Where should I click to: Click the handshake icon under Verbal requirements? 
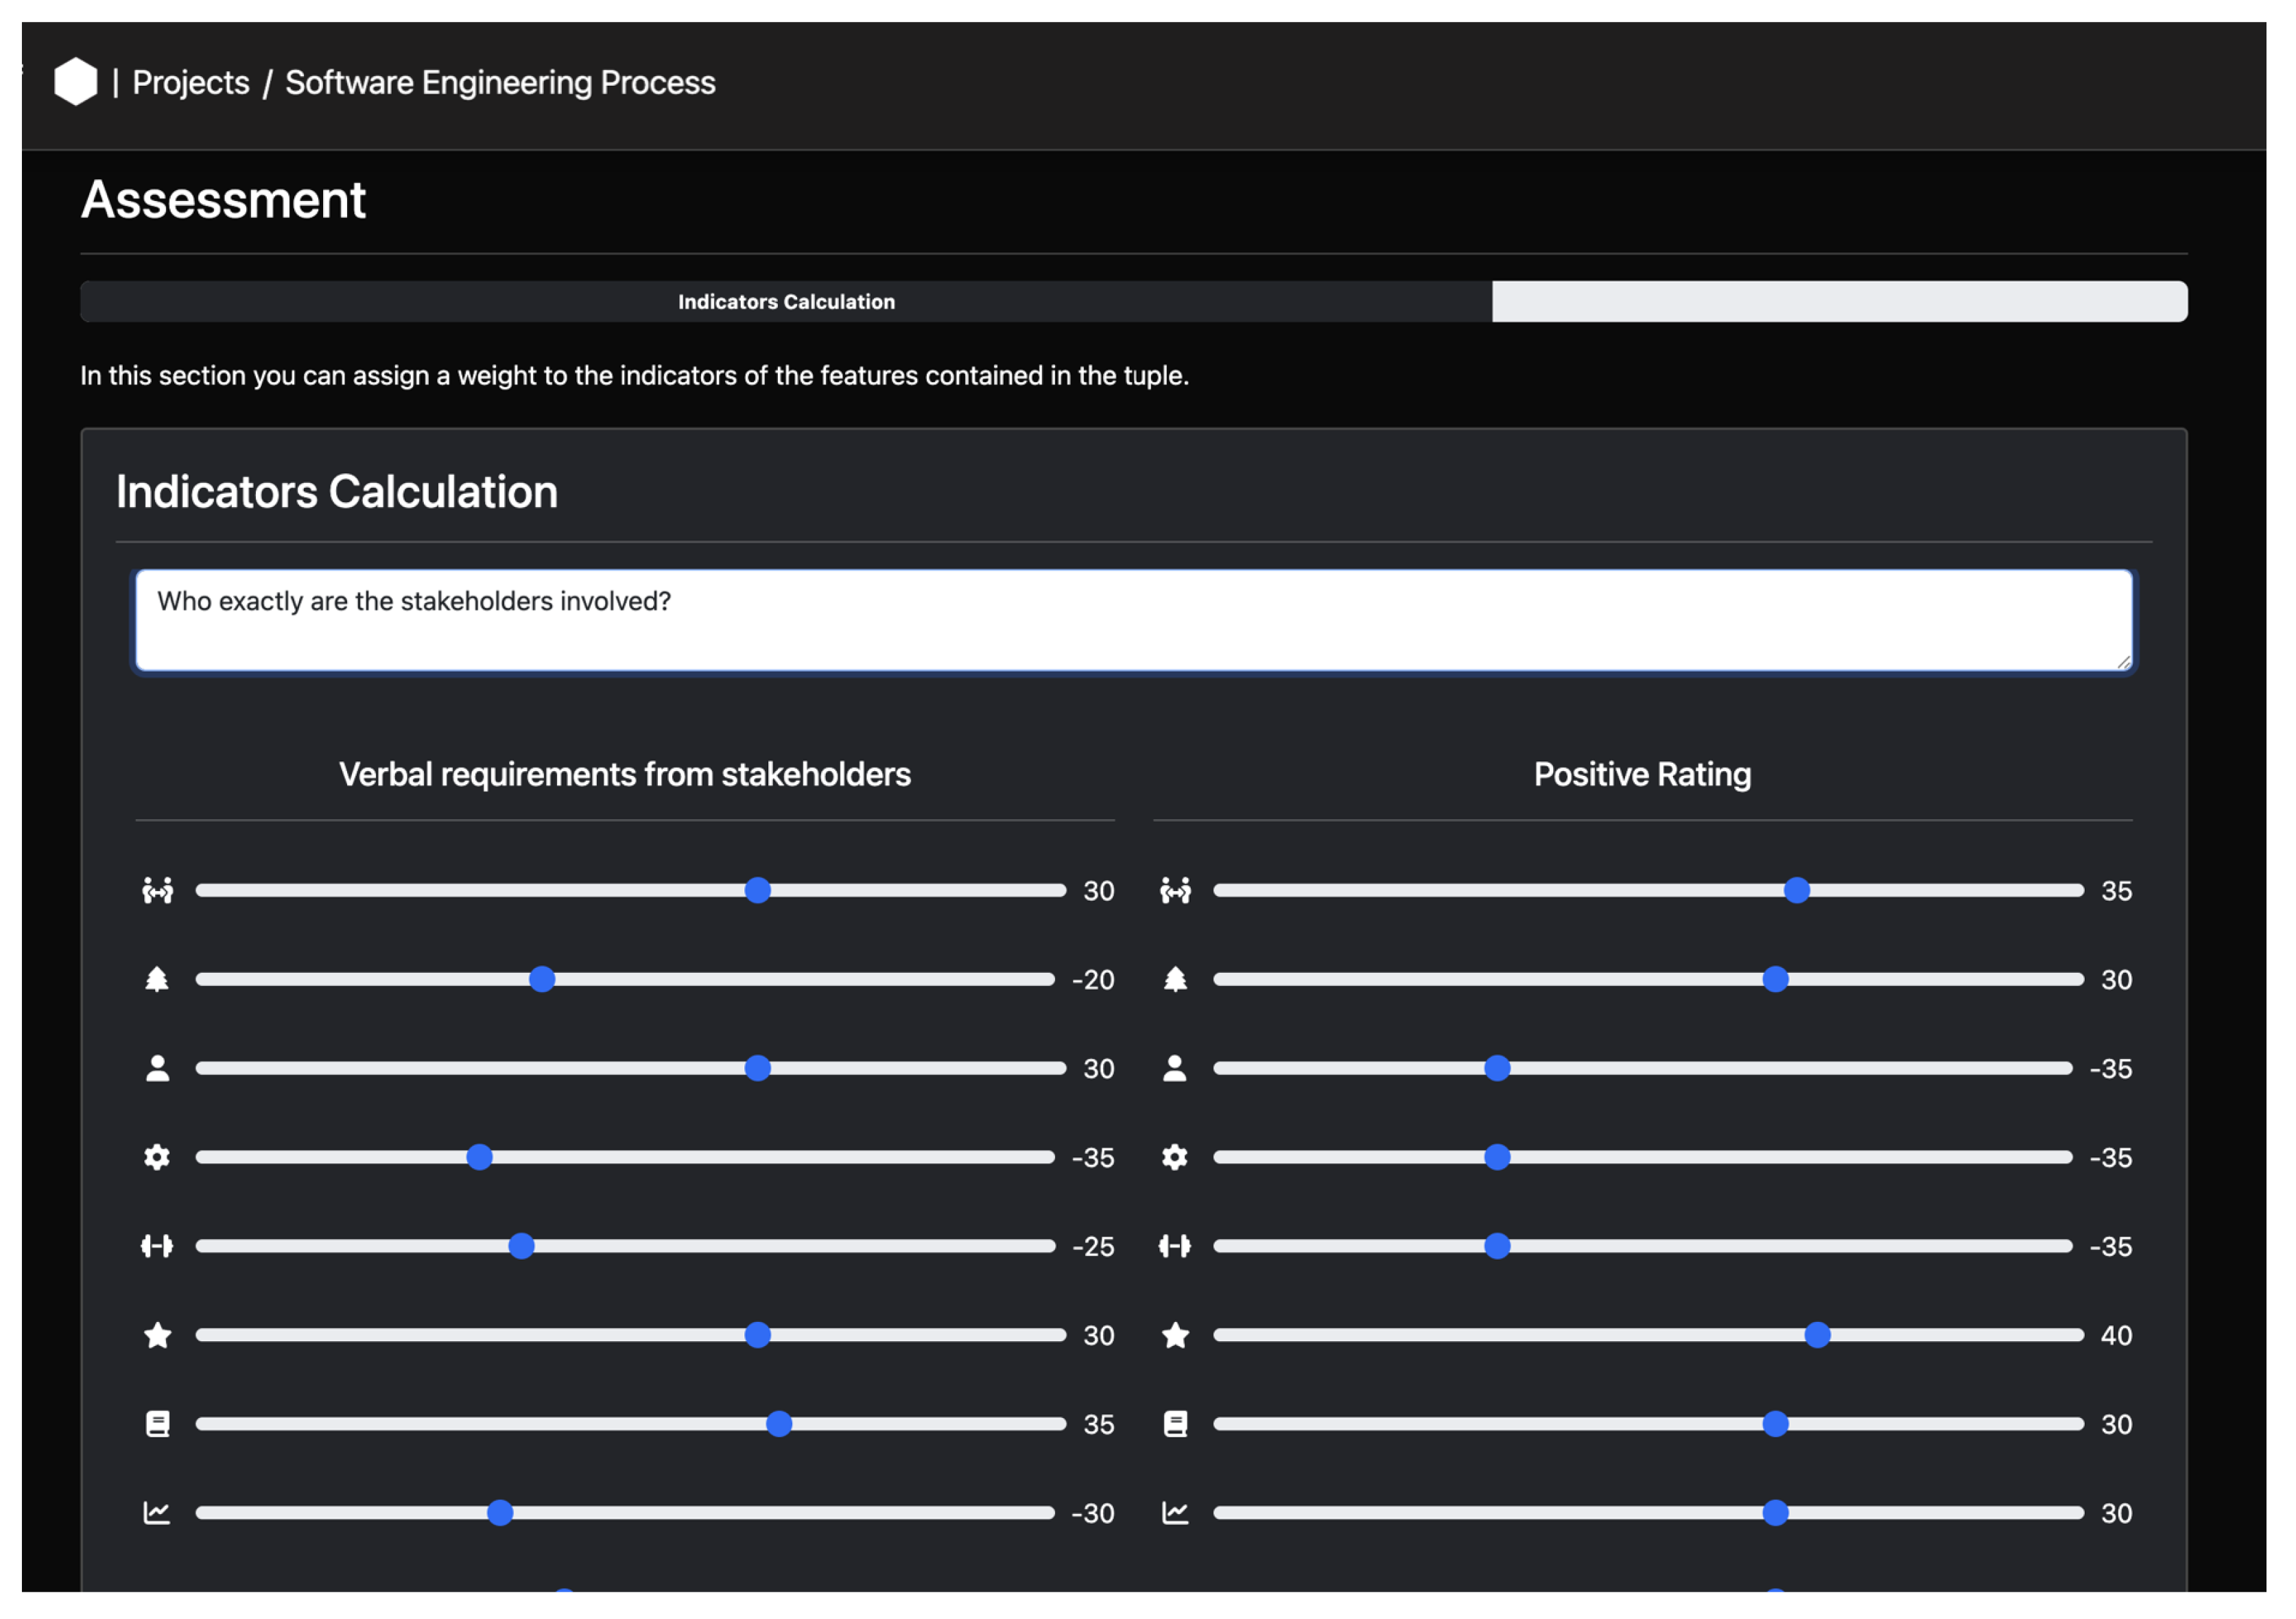tap(157, 890)
